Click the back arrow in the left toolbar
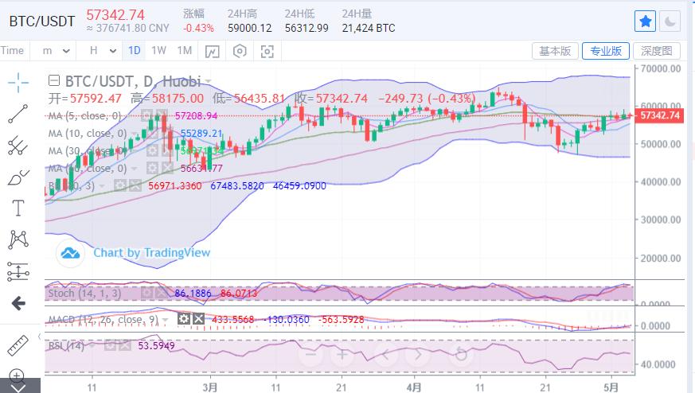The image size is (695, 393). pos(18,303)
